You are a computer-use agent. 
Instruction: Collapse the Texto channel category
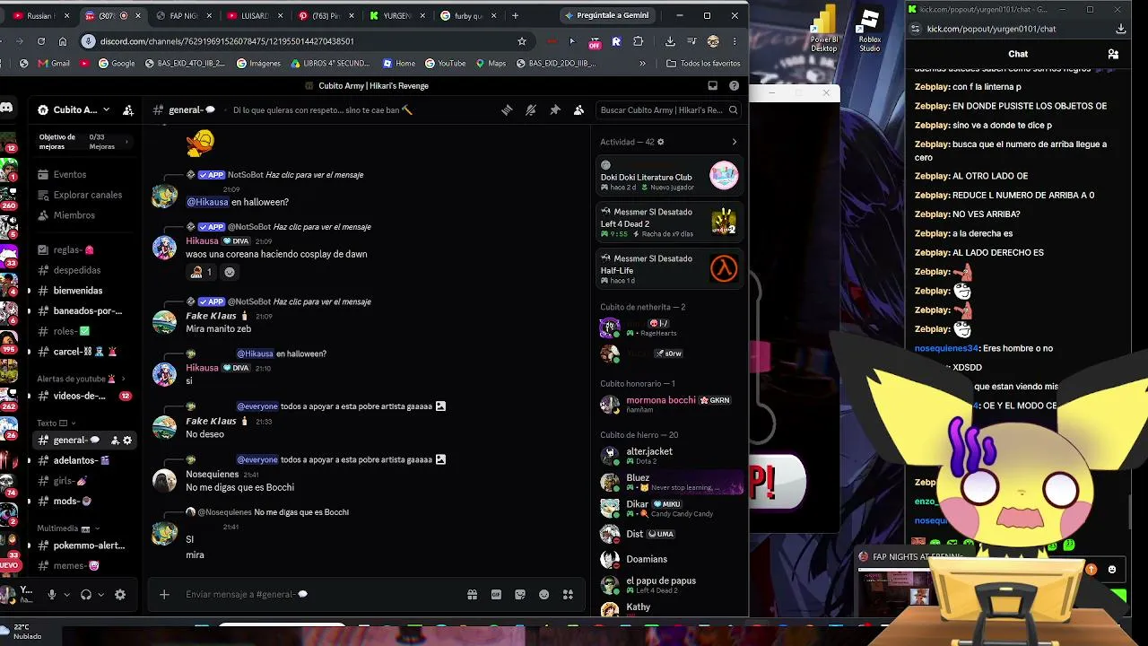click(56, 423)
